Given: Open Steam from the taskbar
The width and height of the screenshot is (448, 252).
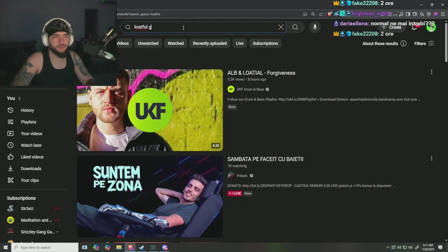Looking at the screenshot, I should pyautogui.click(x=142, y=247).
